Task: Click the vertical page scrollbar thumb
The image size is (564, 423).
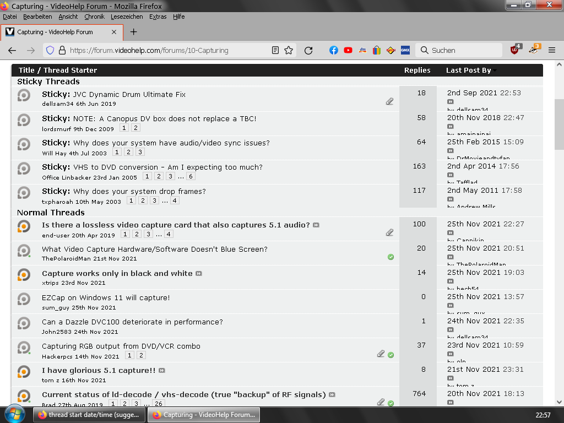Action: click(x=559, y=124)
